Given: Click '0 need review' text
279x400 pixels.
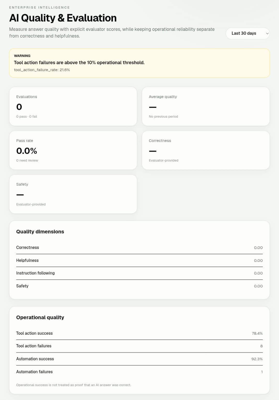Looking at the screenshot, I should click(27, 160).
